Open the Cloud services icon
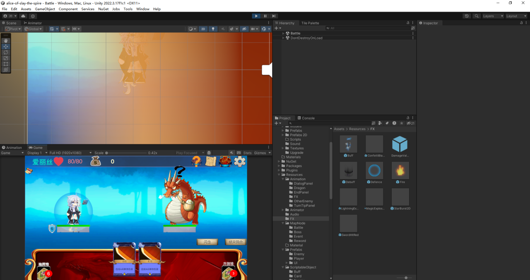The image size is (530, 280). [x=23, y=16]
